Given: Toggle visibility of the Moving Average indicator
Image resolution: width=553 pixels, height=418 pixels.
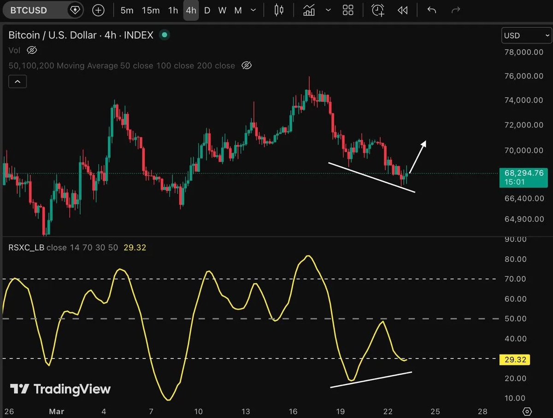Looking at the screenshot, I should (x=247, y=65).
